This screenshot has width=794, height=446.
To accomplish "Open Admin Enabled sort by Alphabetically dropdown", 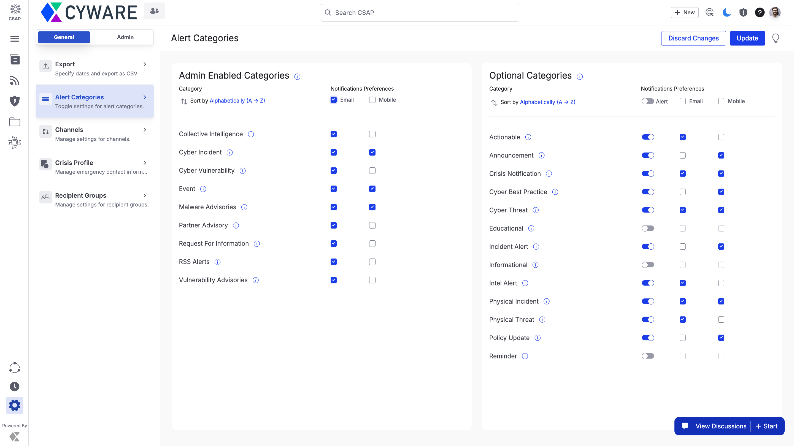I will 237,101.
